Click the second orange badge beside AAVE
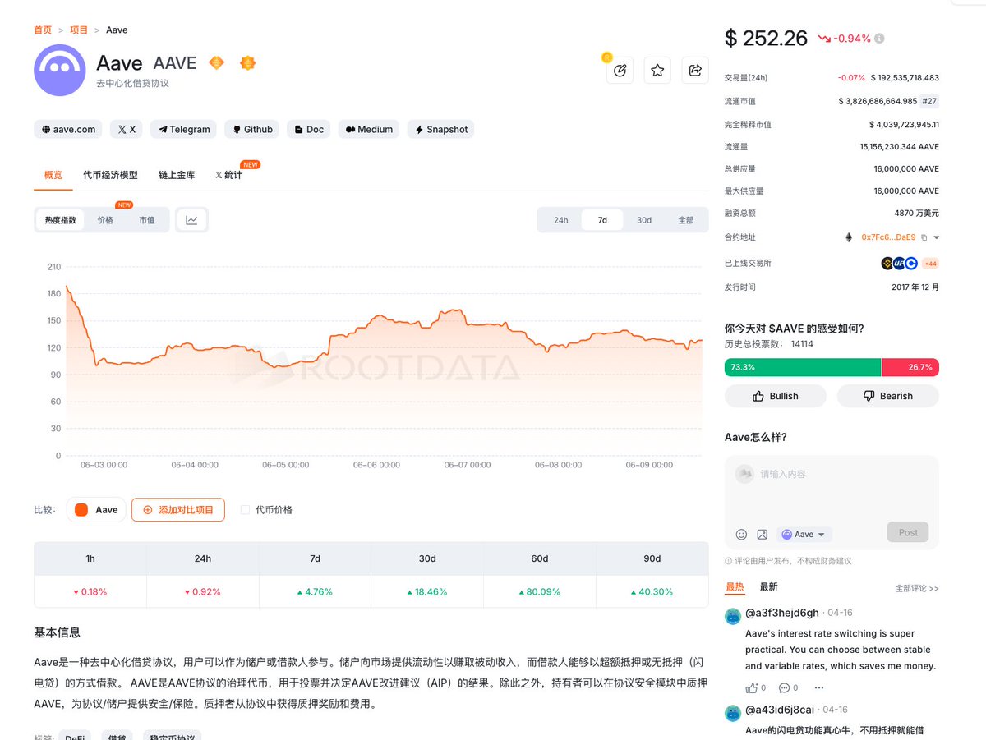Image resolution: width=986 pixels, height=740 pixels. click(247, 62)
